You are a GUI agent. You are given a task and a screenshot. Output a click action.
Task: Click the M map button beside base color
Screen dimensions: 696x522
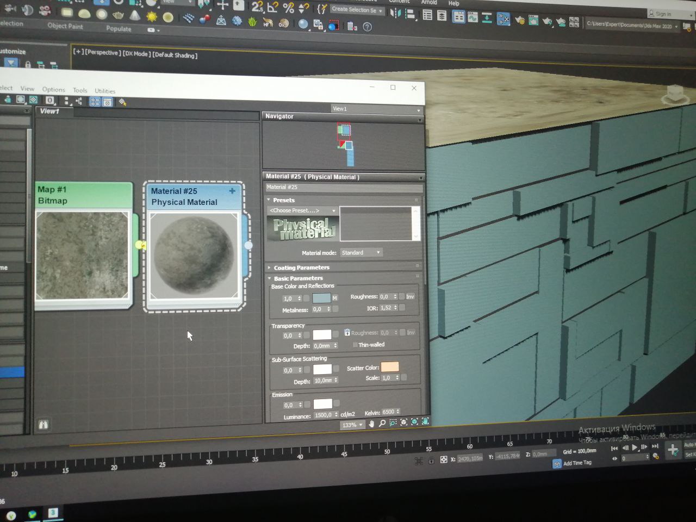(335, 298)
